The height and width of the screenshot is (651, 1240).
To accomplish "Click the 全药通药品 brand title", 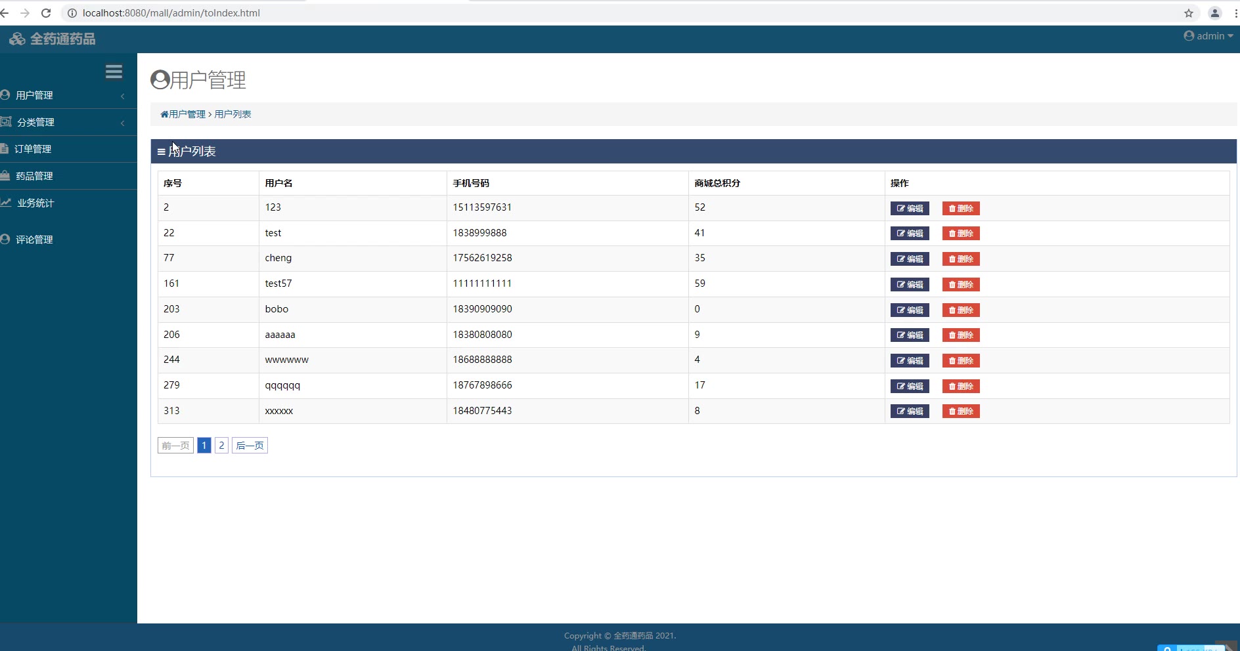I will tap(62, 39).
